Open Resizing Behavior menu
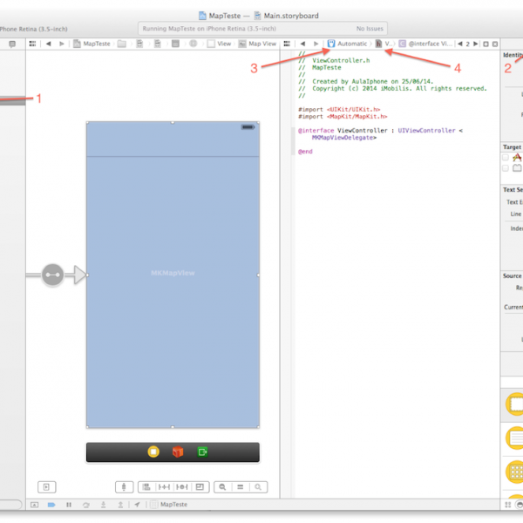The width and height of the screenshot is (523, 523). click(x=200, y=487)
